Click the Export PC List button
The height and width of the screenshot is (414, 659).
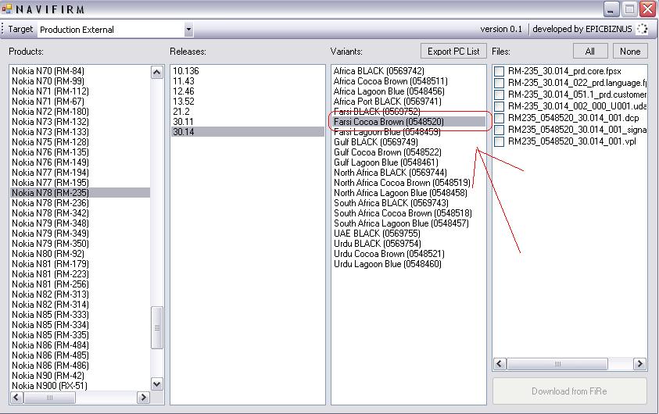(x=453, y=52)
